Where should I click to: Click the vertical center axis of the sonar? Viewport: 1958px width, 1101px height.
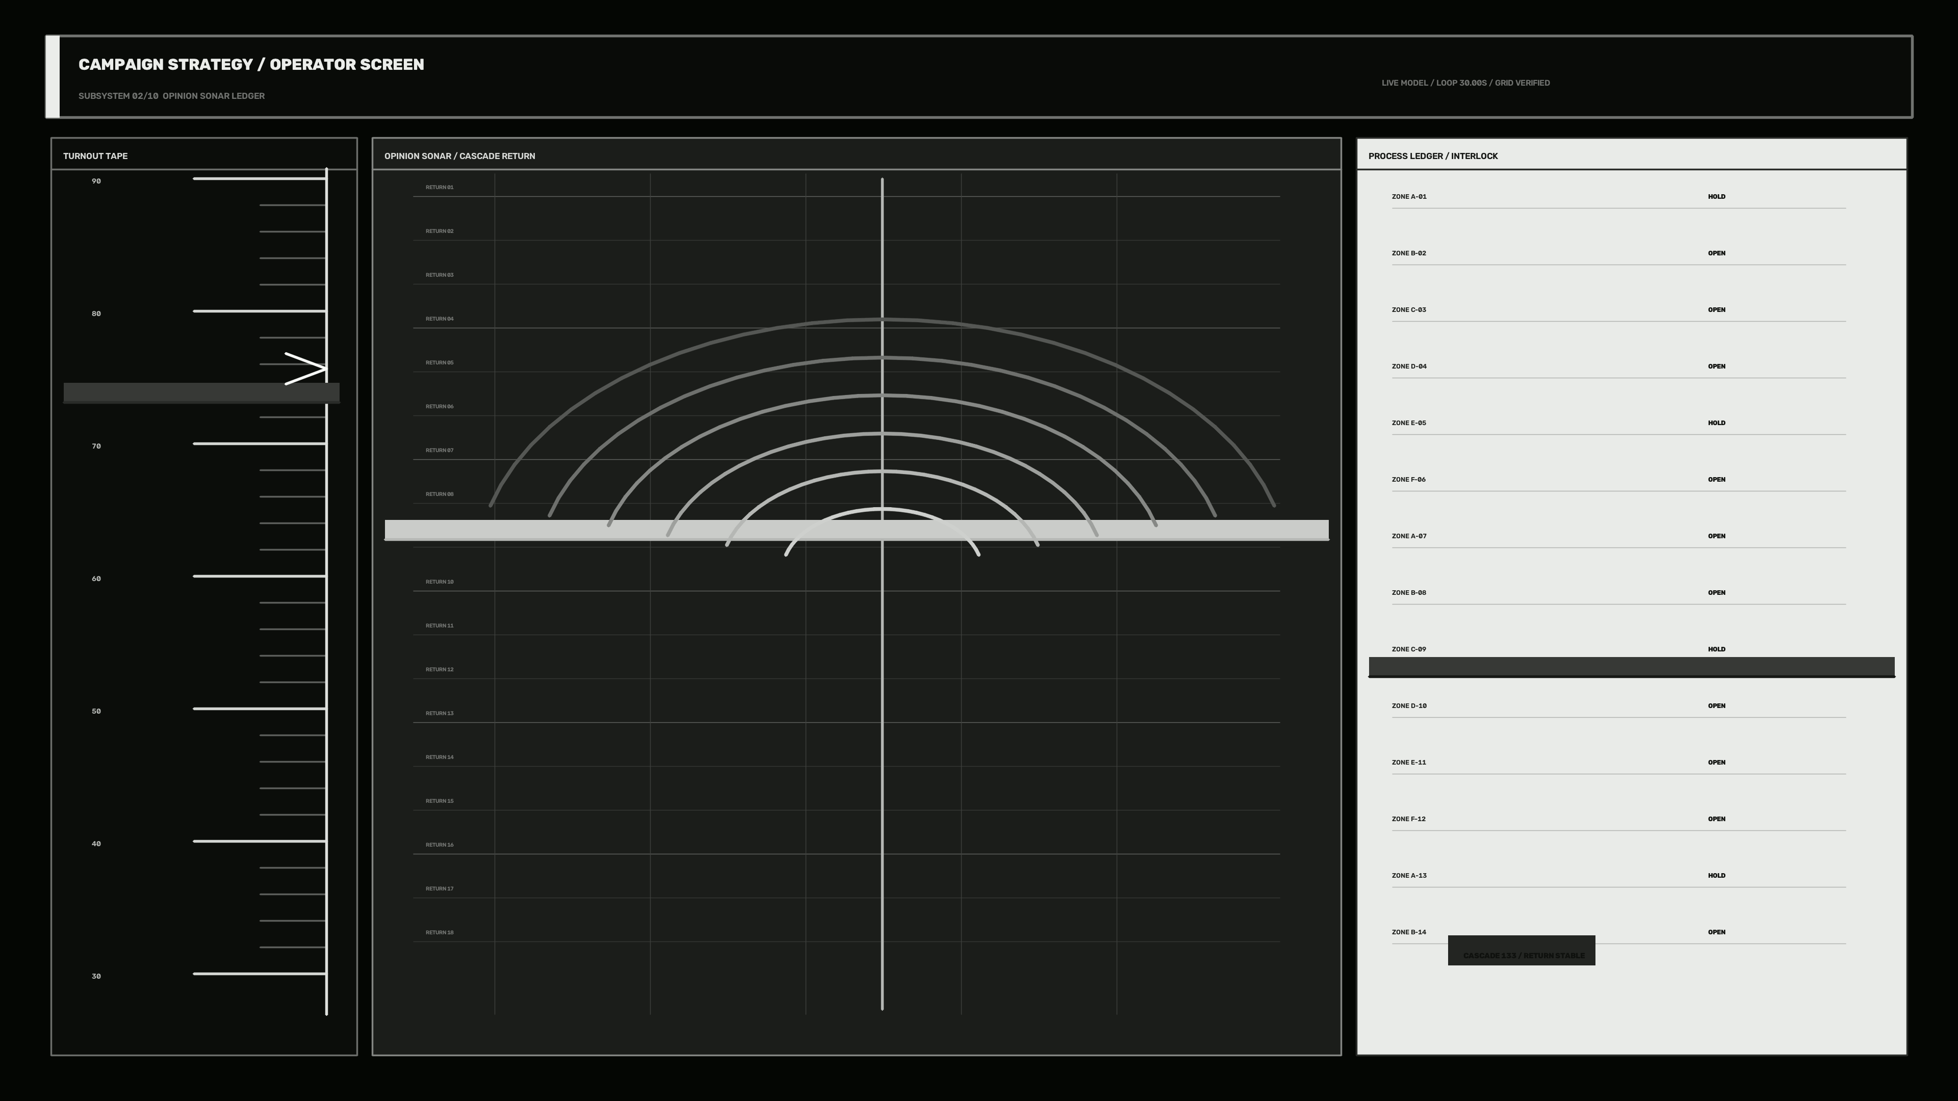click(x=883, y=594)
